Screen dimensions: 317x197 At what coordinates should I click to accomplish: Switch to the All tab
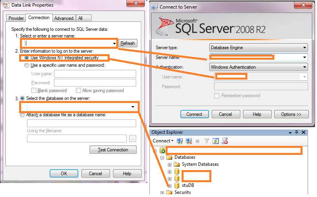click(83, 18)
